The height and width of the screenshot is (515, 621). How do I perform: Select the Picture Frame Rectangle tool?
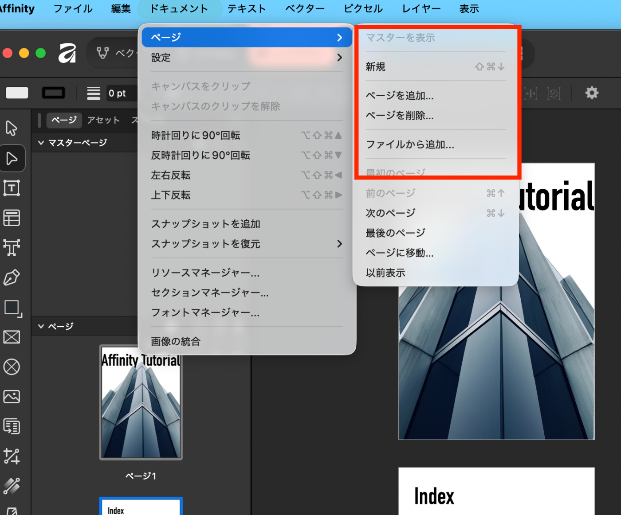click(12, 337)
